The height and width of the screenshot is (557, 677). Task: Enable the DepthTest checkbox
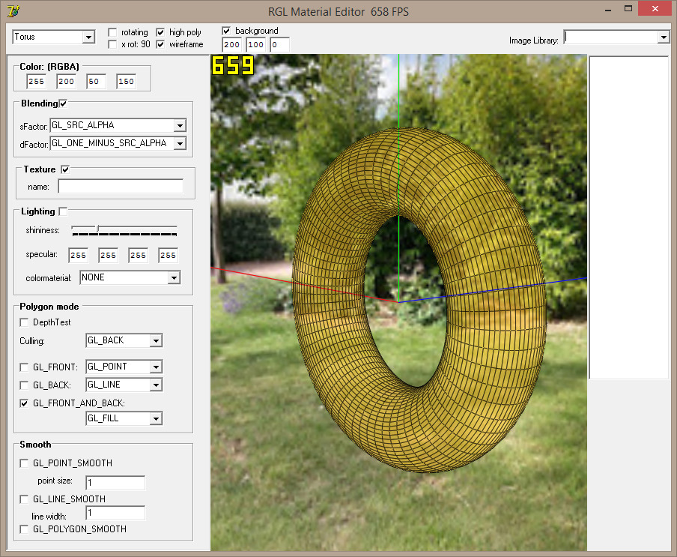[x=25, y=322]
